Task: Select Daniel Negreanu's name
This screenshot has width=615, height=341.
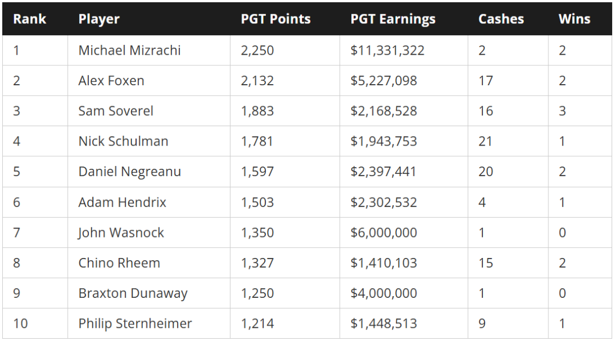Action: [x=130, y=172]
